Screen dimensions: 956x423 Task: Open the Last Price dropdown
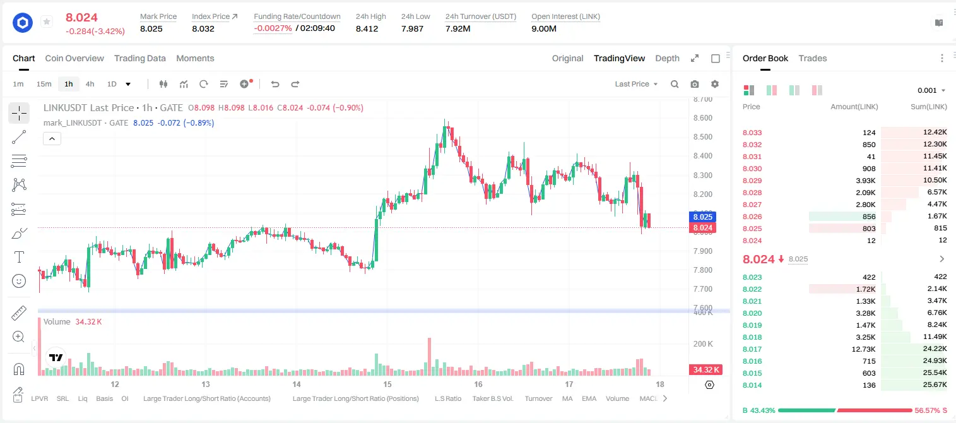[636, 84]
